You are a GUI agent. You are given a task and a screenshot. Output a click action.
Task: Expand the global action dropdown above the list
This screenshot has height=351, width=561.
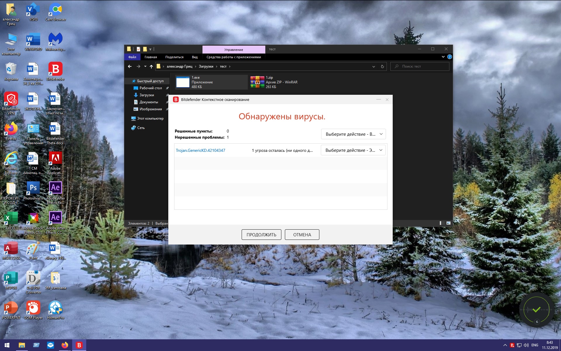click(x=353, y=134)
